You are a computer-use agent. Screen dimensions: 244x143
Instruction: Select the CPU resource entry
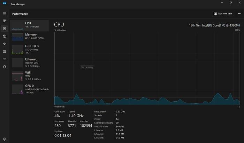tap(30, 25)
